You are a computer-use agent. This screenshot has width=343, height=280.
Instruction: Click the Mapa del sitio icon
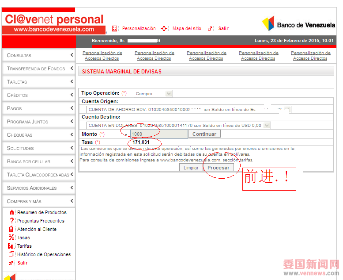(x=164, y=28)
